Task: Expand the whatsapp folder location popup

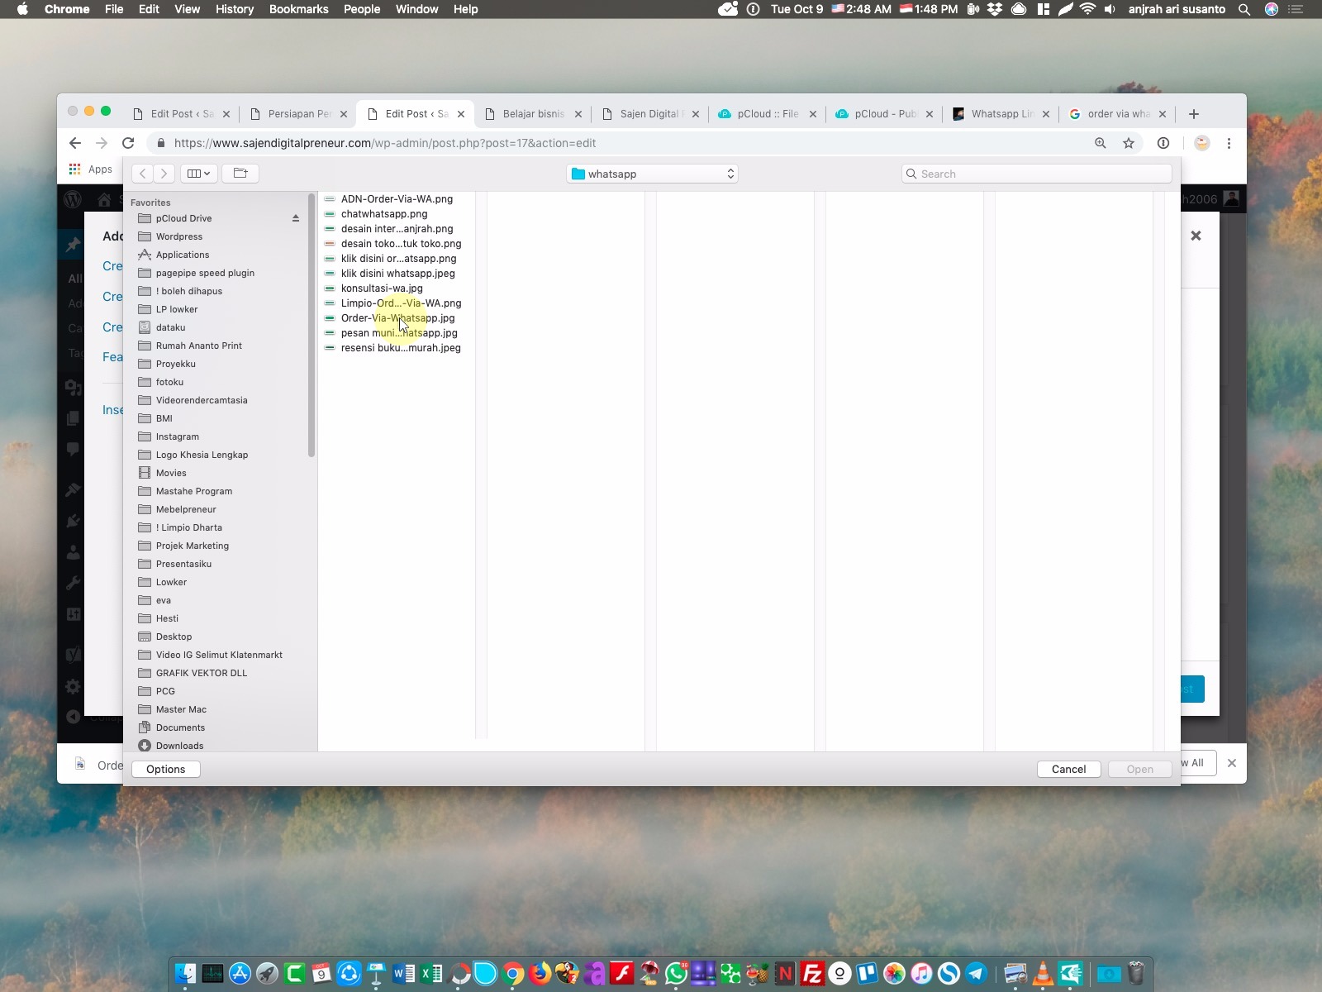Action: point(652,174)
